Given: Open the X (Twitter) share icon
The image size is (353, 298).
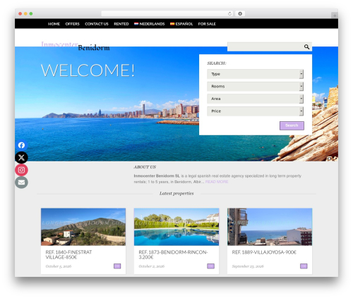Looking at the screenshot, I should (21, 158).
